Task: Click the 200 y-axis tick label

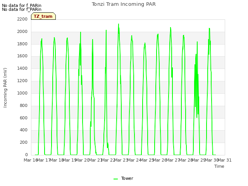Action: tap(24, 143)
